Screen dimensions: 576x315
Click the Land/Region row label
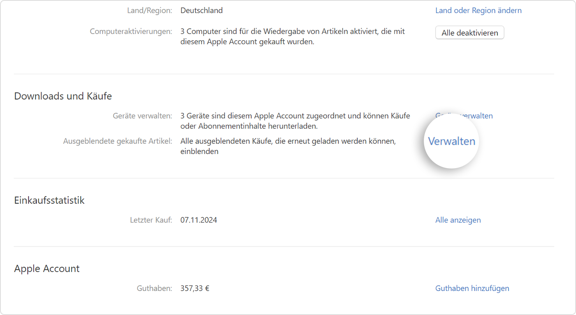150,10
